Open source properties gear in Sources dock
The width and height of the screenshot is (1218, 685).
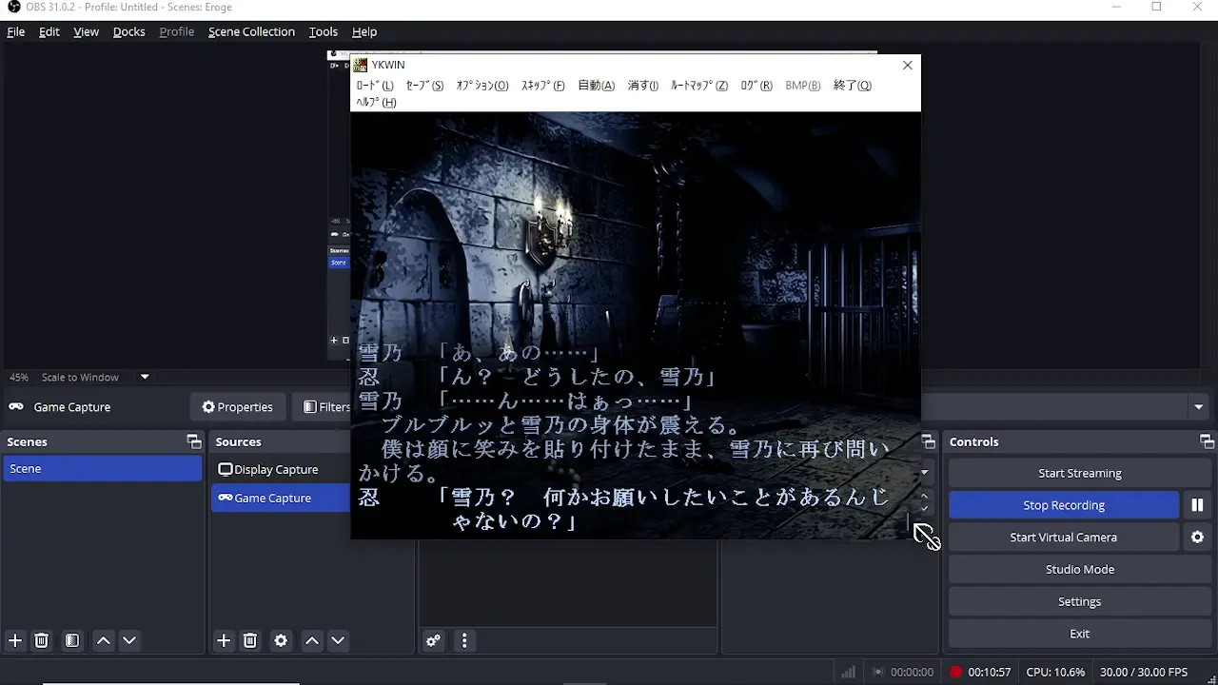[281, 641]
